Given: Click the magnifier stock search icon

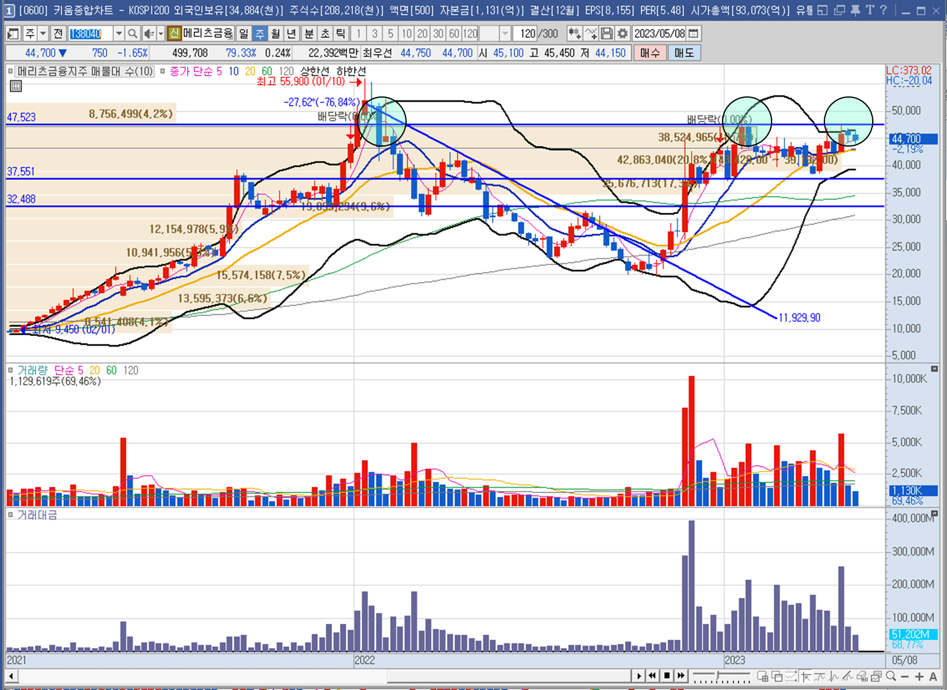Looking at the screenshot, I should [132, 34].
